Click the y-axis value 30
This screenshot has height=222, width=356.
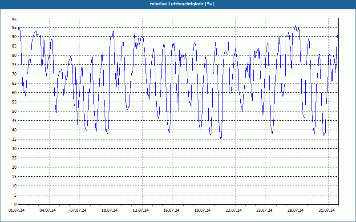click(14, 149)
